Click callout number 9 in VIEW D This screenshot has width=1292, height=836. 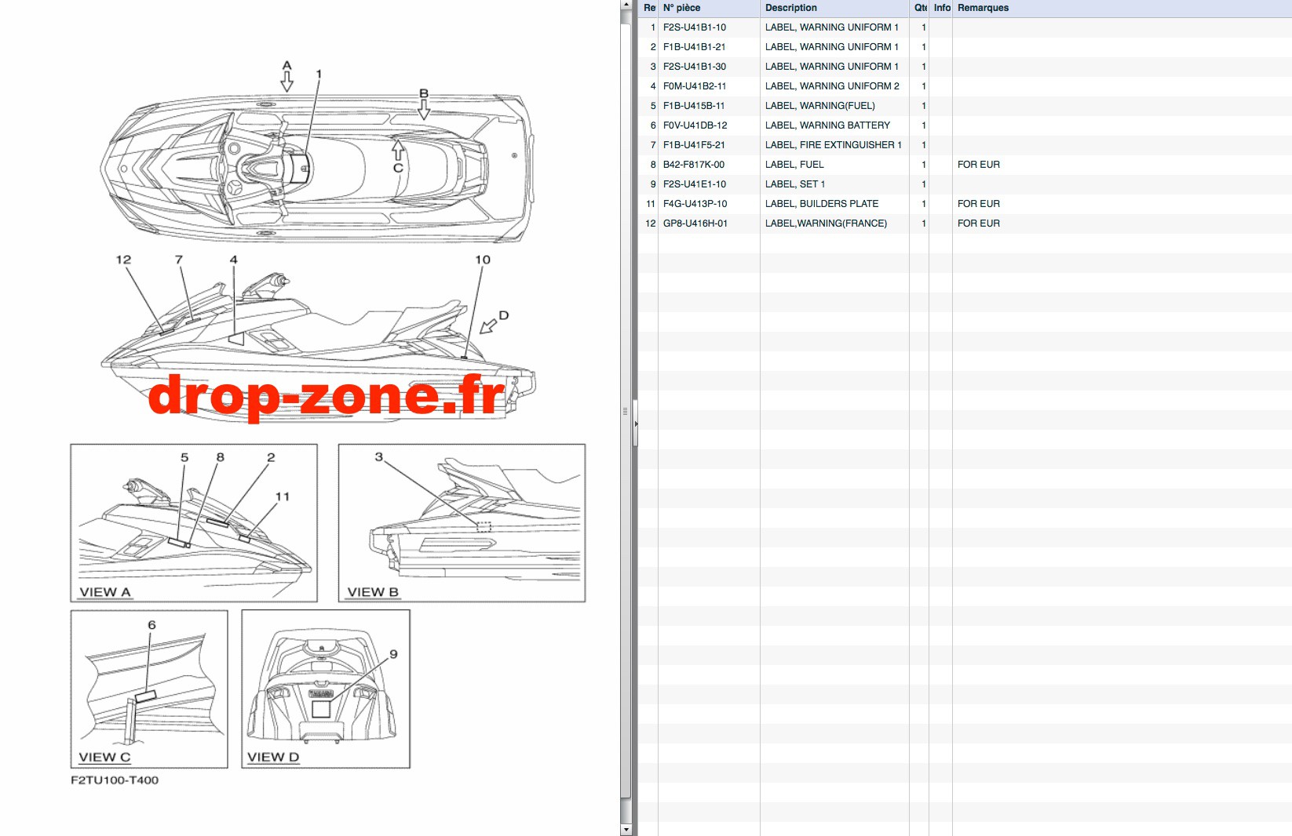393,654
